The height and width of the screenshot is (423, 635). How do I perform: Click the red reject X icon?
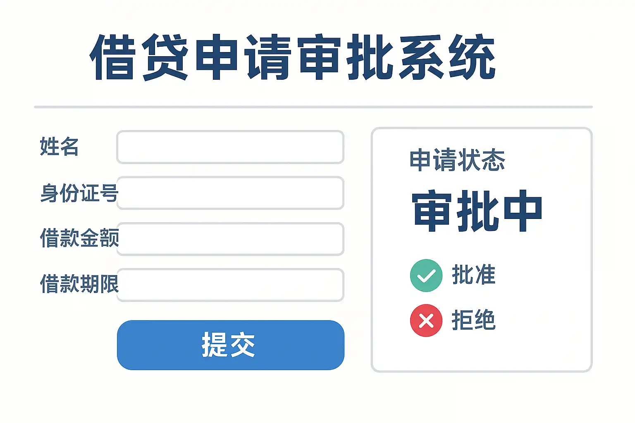426,321
